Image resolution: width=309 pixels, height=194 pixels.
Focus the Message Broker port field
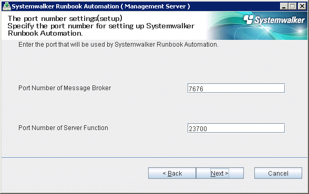click(236, 88)
